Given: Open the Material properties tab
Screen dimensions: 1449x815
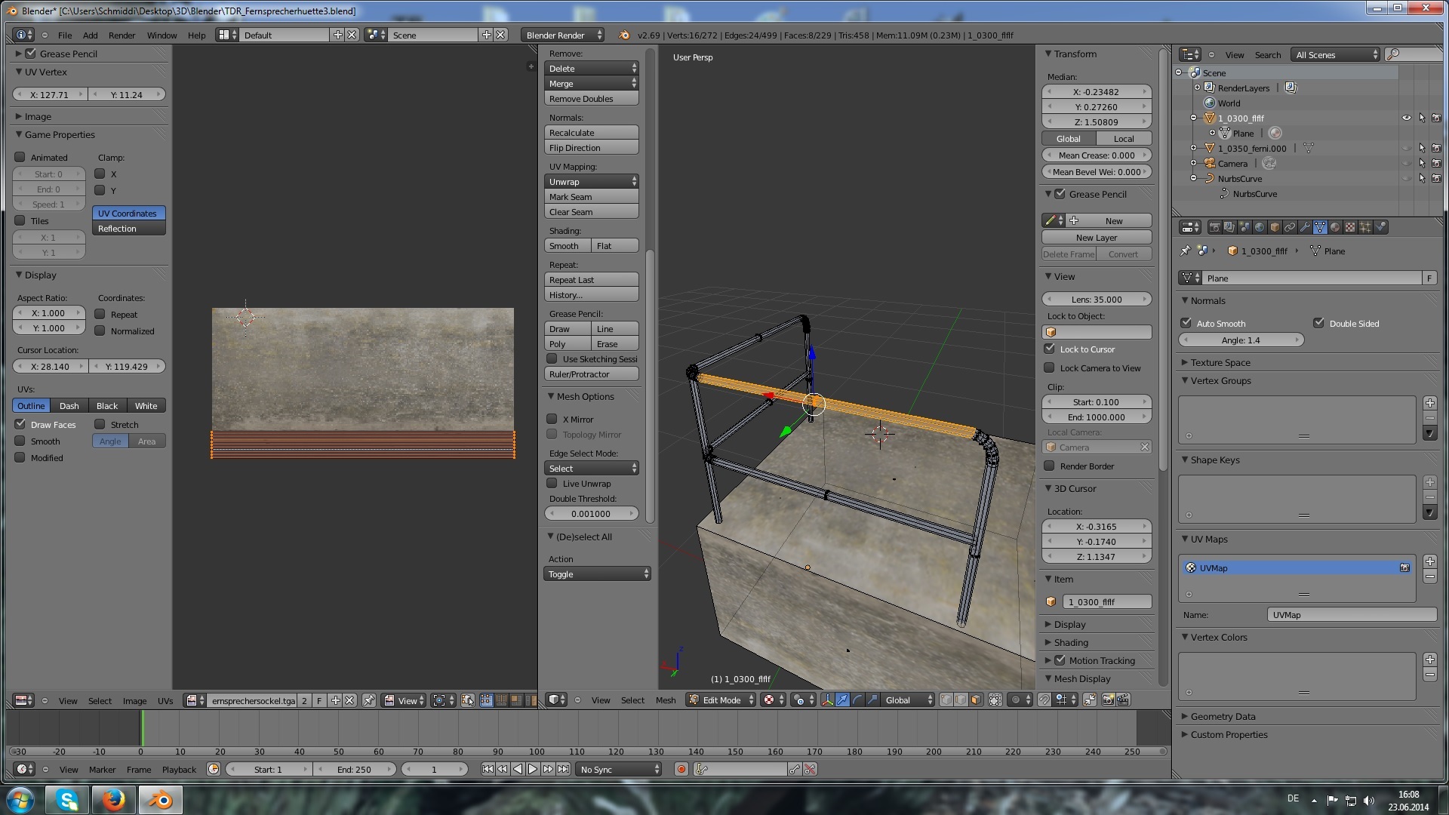Looking at the screenshot, I should tap(1334, 227).
